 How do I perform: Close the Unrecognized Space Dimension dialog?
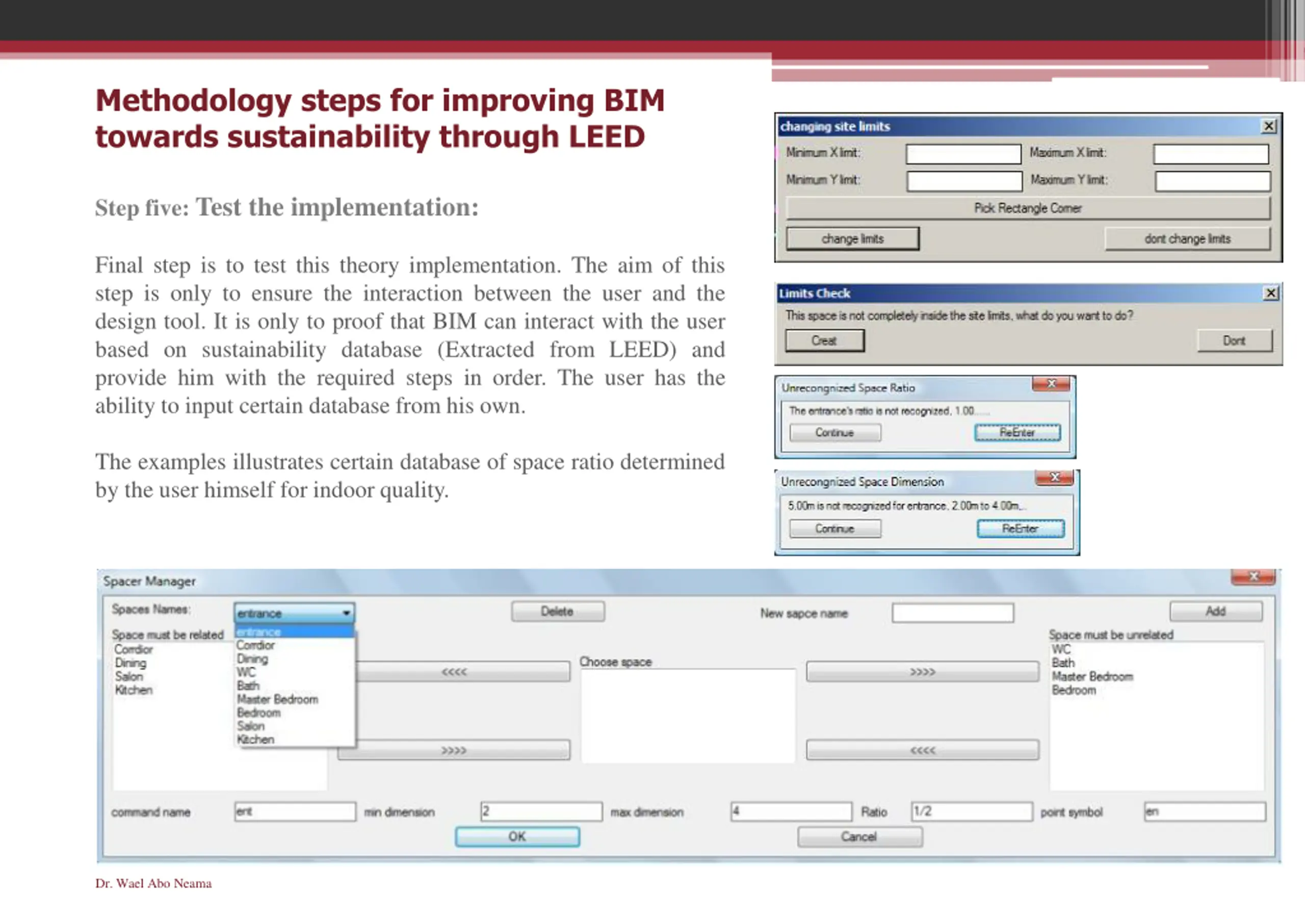click(x=1054, y=477)
